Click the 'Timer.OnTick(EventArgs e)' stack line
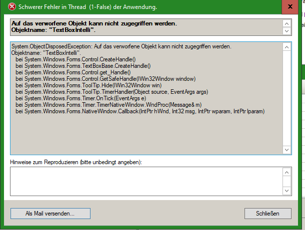Image resolution: width=305 pixels, height=230 pixels. (80, 98)
